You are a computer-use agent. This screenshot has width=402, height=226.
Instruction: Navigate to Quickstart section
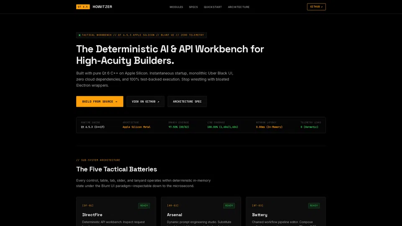click(213, 7)
